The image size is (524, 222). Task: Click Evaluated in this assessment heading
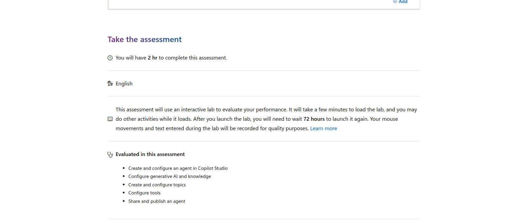150,154
